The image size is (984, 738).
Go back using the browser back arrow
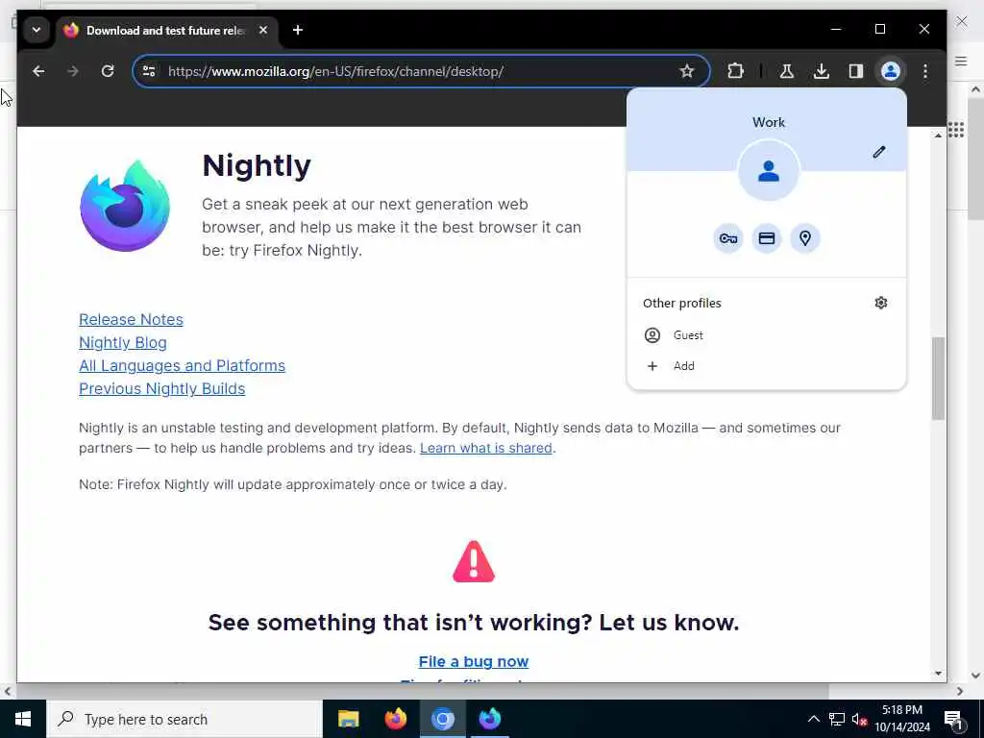[x=38, y=71]
